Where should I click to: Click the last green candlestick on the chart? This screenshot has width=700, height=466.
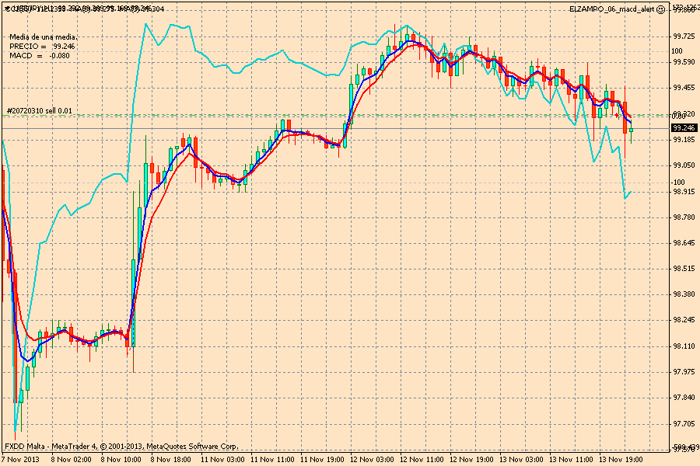[632, 130]
